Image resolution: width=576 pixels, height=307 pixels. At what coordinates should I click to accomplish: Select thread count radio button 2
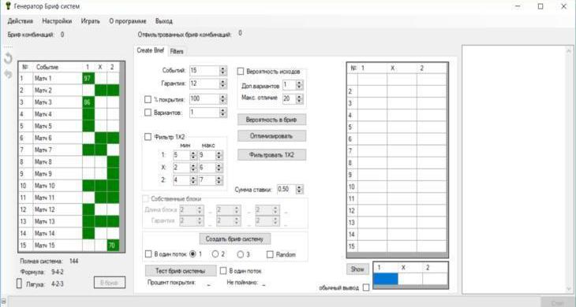(x=215, y=254)
